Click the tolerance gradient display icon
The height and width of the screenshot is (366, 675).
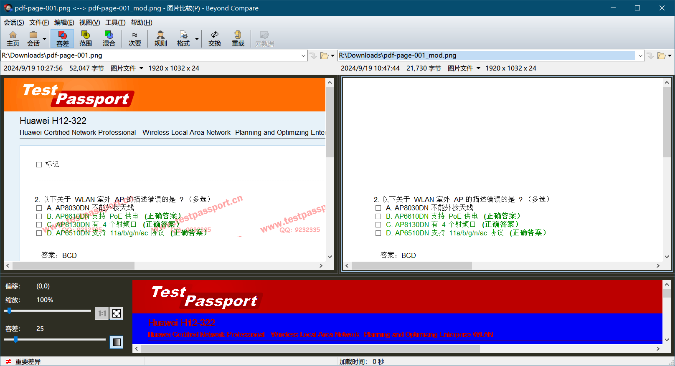(117, 342)
